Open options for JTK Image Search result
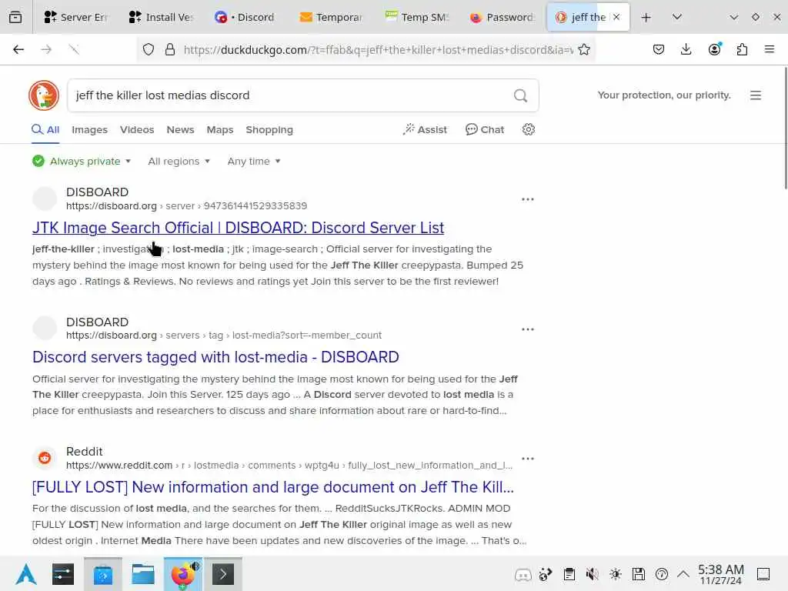 click(x=528, y=199)
